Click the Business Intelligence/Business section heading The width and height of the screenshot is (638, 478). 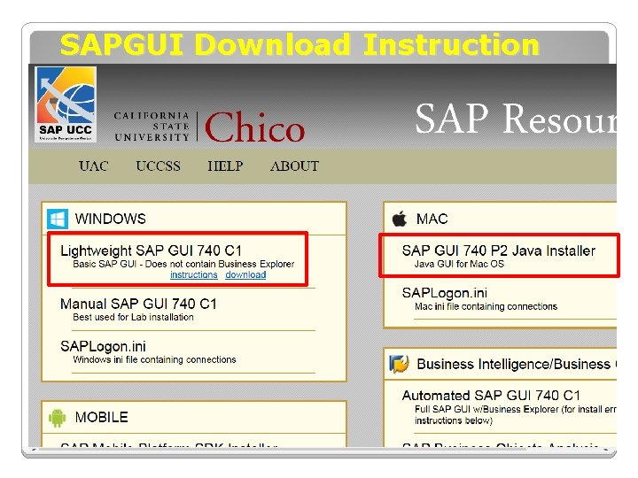tap(516, 364)
